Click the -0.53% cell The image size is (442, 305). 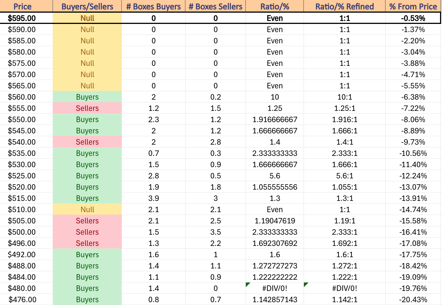pyautogui.click(x=413, y=18)
